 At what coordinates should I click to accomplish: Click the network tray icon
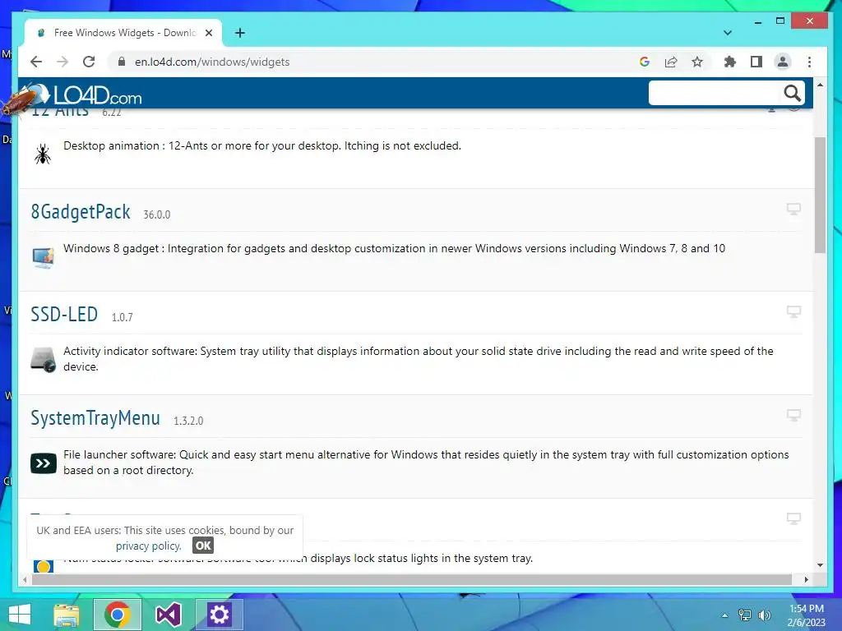pyautogui.click(x=745, y=615)
